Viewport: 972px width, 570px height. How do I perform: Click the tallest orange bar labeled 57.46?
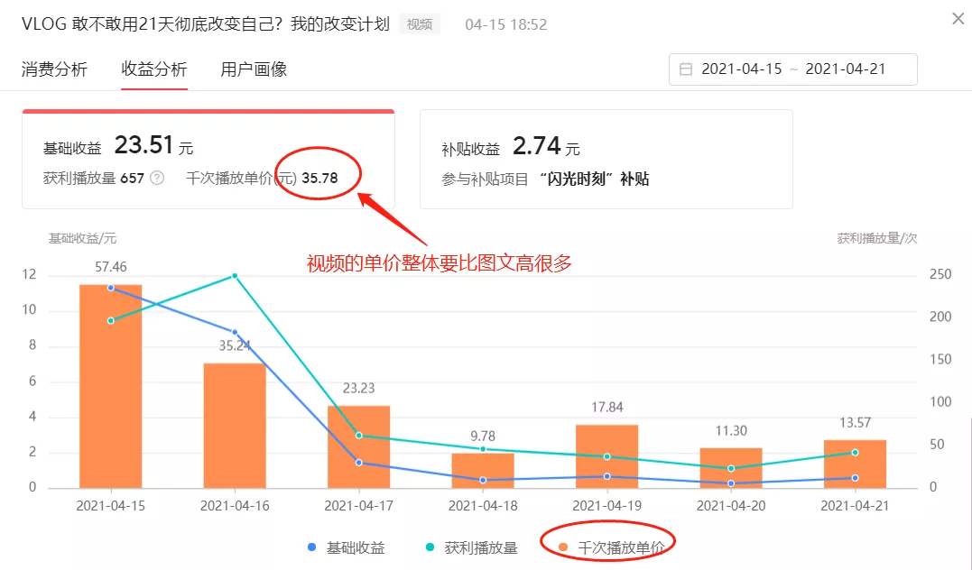click(108, 388)
